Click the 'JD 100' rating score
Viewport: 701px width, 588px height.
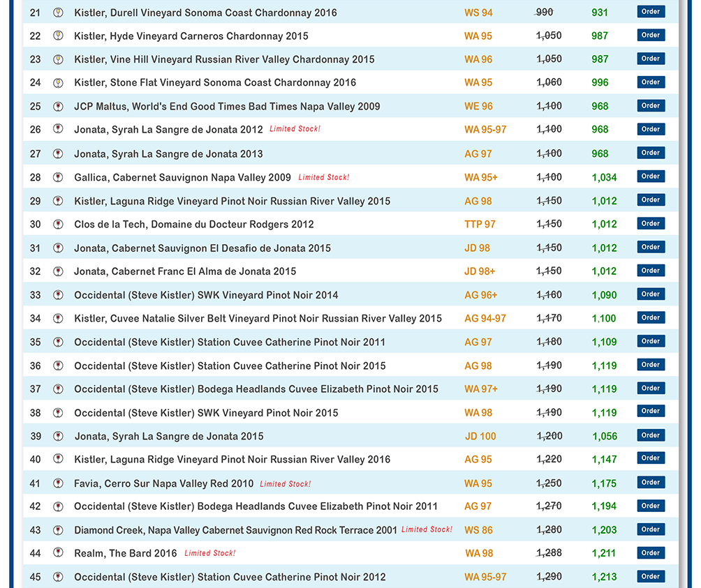480,436
